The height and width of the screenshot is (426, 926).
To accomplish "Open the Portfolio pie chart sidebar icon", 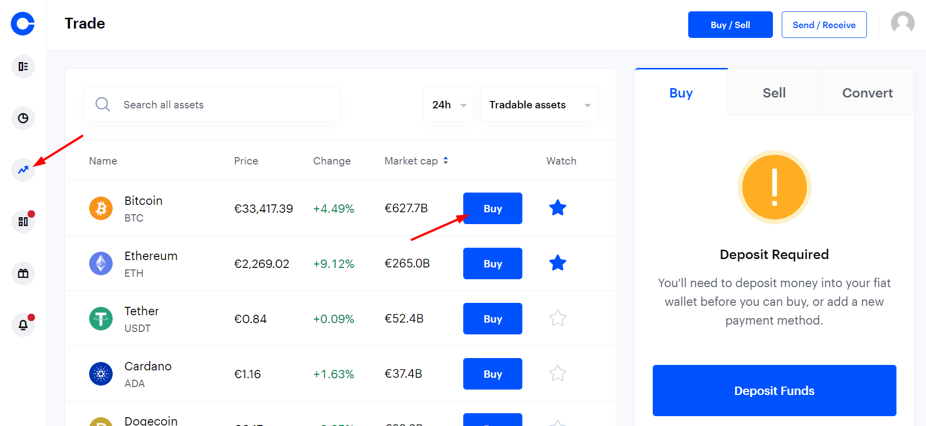I will point(23,118).
